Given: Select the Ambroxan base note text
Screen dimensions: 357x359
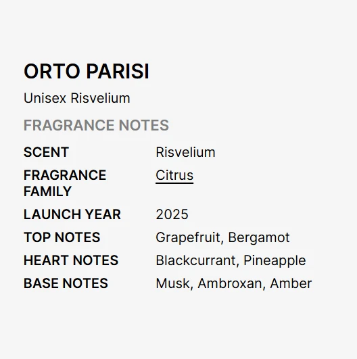Looking at the screenshot, I should click(230, 283).
